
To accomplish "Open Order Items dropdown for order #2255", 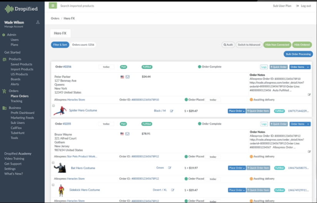I will tap(300, 124).
